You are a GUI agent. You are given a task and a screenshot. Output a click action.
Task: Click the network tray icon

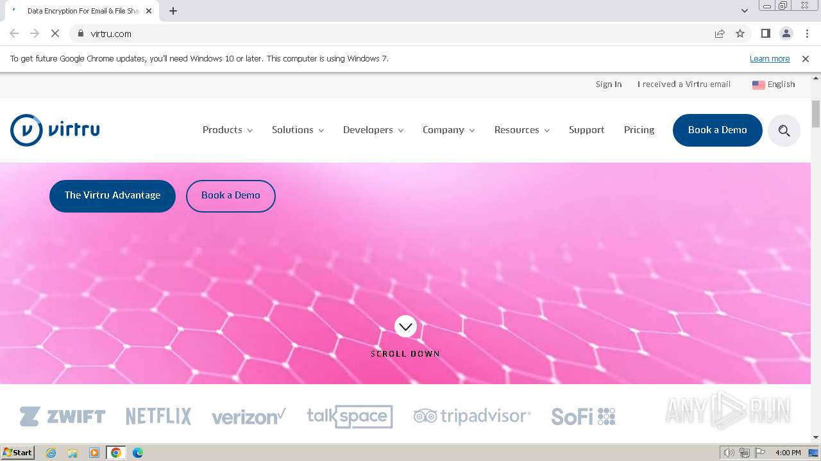745,453
